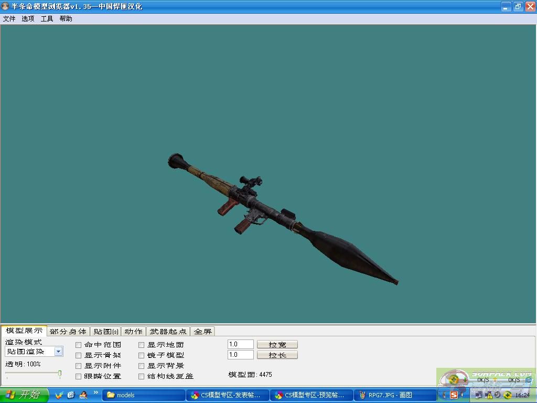Toggle the 显示骨架 checkbox
This screenshot has height=403, width=537.
(79, 355)
